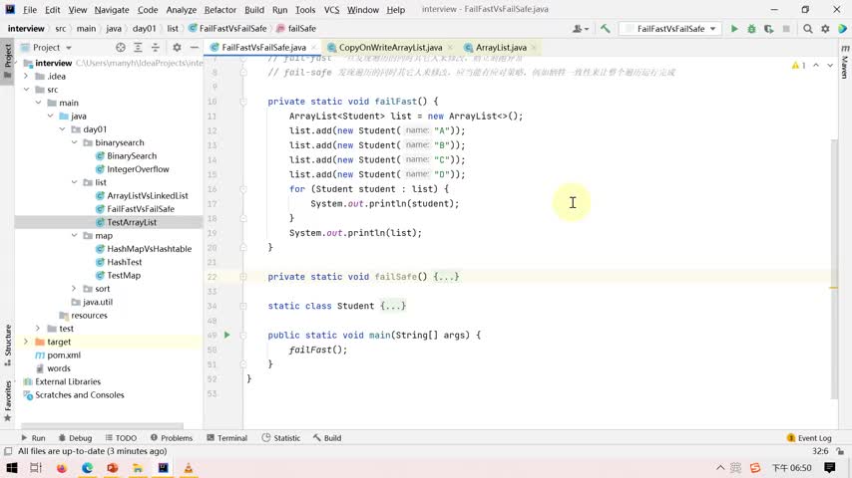Select TestArrayList in project tree
The width and height of the screenshot is (852, 478).
coord(132,222)
